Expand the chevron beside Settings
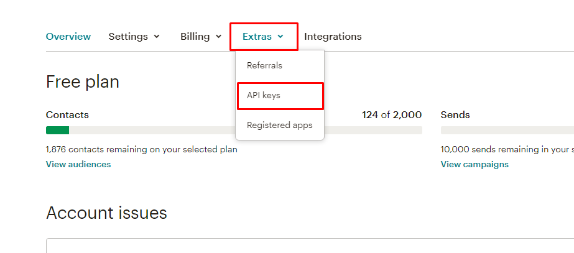The image size is (574, 253). [157, 37]
